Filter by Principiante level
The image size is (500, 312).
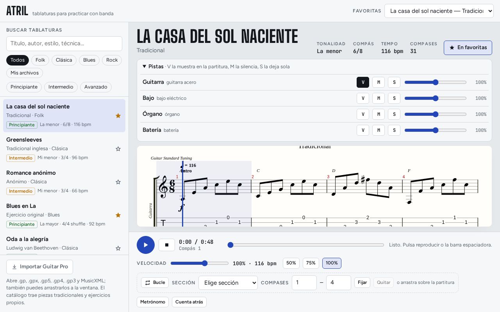click(24, 87)
